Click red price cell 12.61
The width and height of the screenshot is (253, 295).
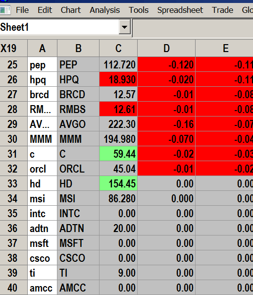[x=118, y=109]
